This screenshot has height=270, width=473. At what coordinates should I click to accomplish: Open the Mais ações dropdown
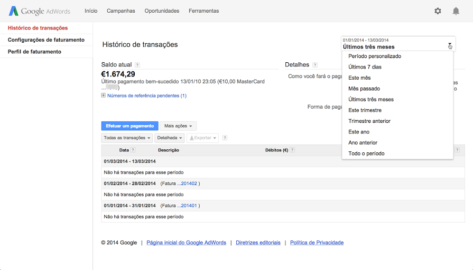[178, 126]
